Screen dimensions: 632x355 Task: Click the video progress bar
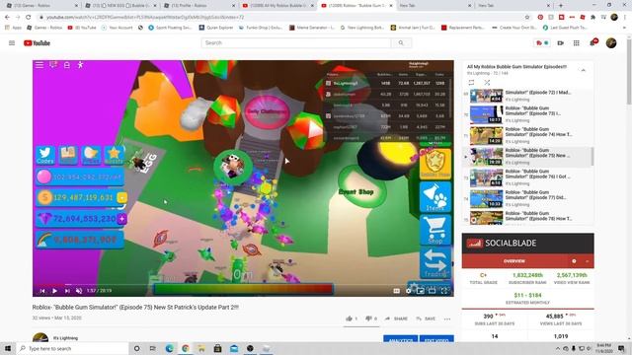click(x=243, y=285)
